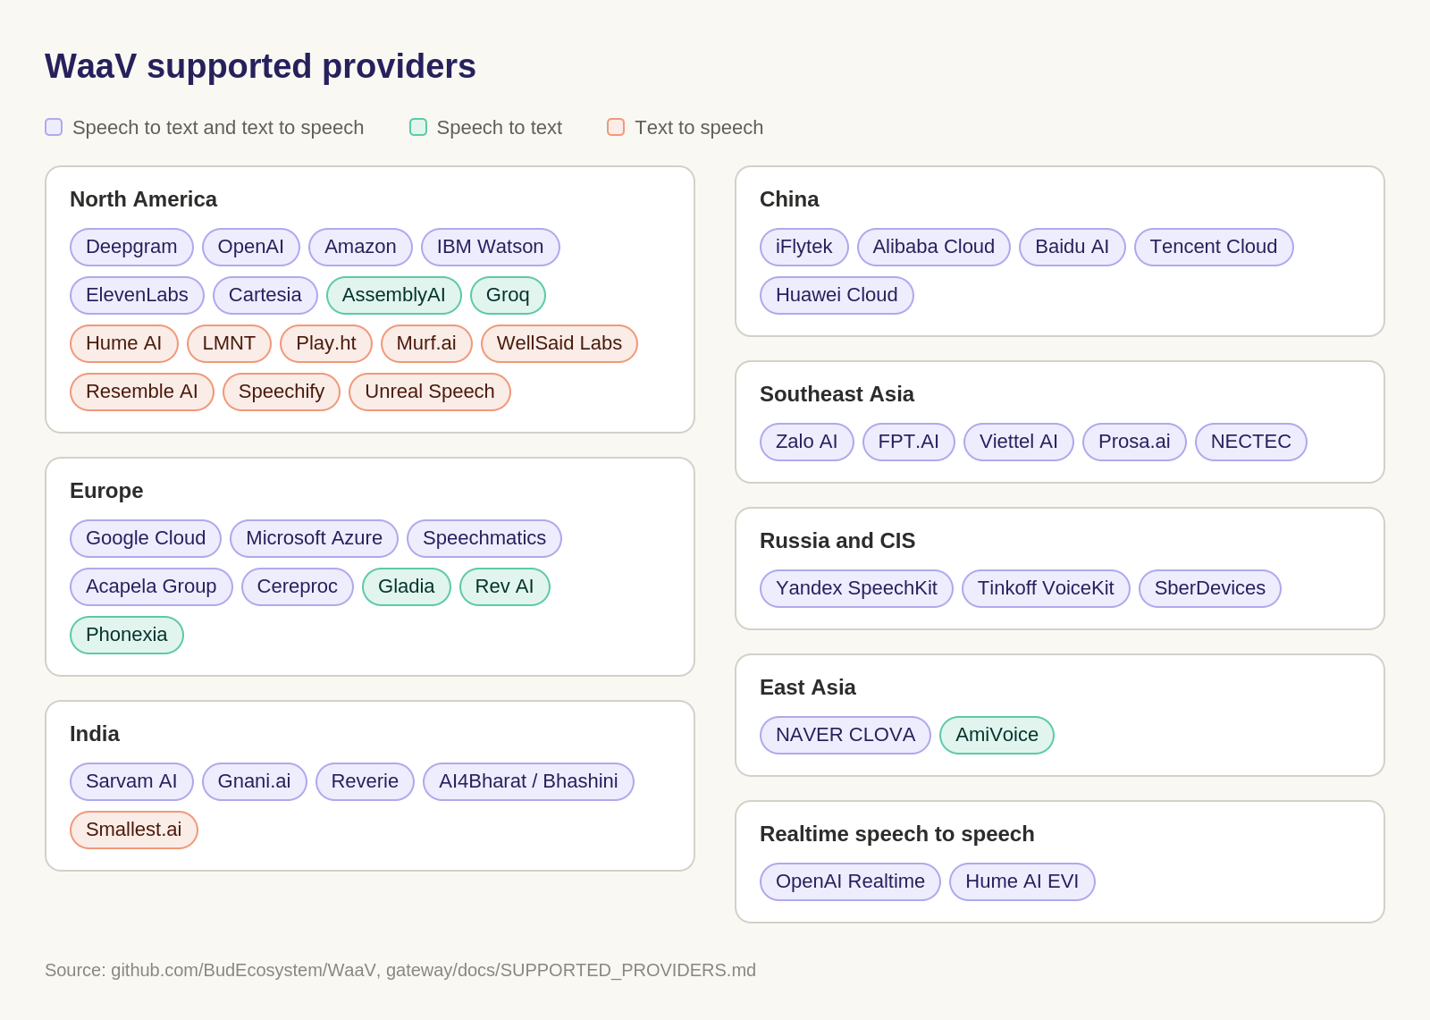Click the India section heading

[x=95, y=734]
